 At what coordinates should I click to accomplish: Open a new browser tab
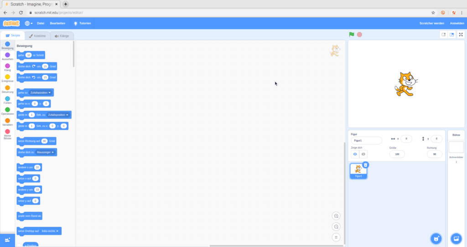click(x=66, y=4)
